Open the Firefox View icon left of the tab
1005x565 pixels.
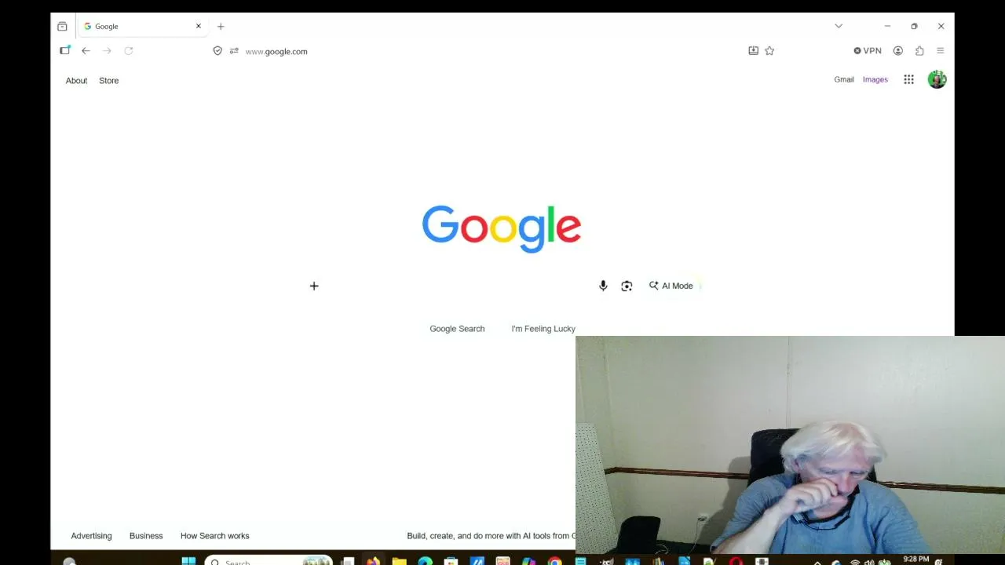[x=62, y=26]
